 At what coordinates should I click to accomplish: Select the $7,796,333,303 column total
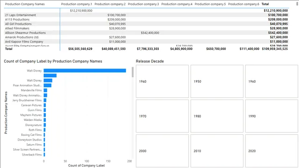click(x=148, y=49)
